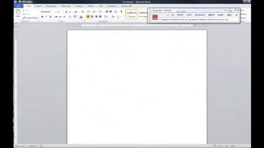Open the font color dropdown arrow
This screenshot has height=148, width=264.
point(83,16)
